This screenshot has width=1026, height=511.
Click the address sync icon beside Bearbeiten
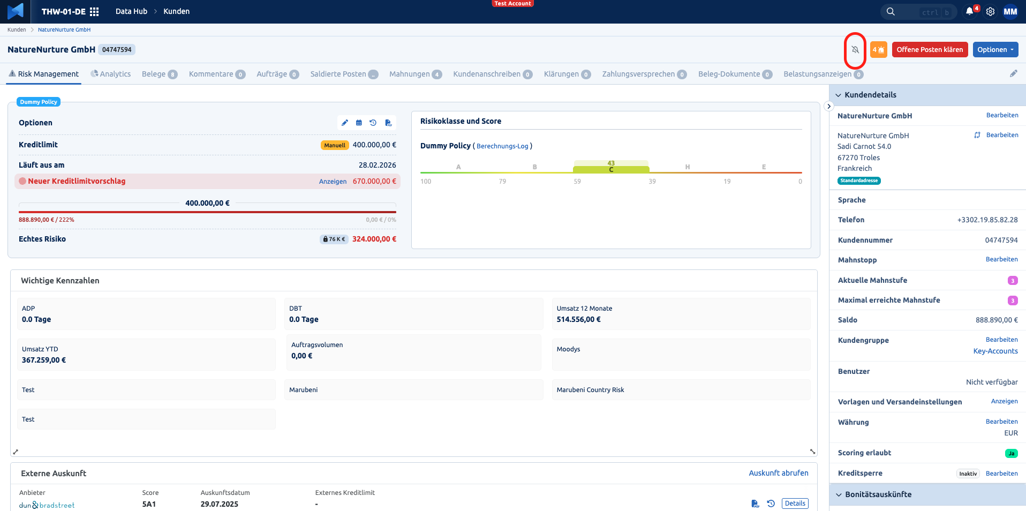point(977,135)
